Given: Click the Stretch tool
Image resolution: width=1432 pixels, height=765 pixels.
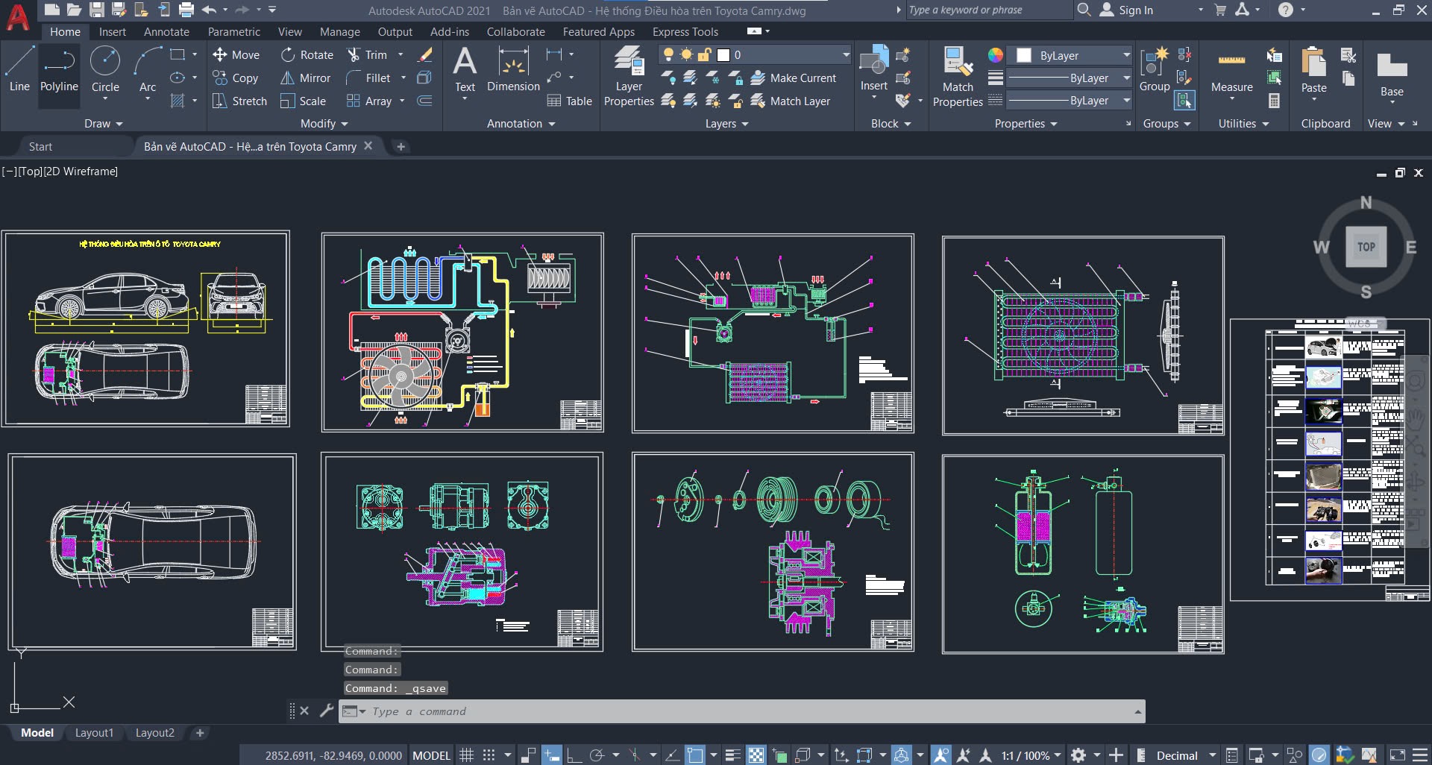Looking at the screenshot, I should [239, 101].
